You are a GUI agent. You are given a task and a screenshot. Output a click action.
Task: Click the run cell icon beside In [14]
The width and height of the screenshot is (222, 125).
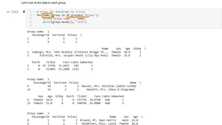coord(24,11)
